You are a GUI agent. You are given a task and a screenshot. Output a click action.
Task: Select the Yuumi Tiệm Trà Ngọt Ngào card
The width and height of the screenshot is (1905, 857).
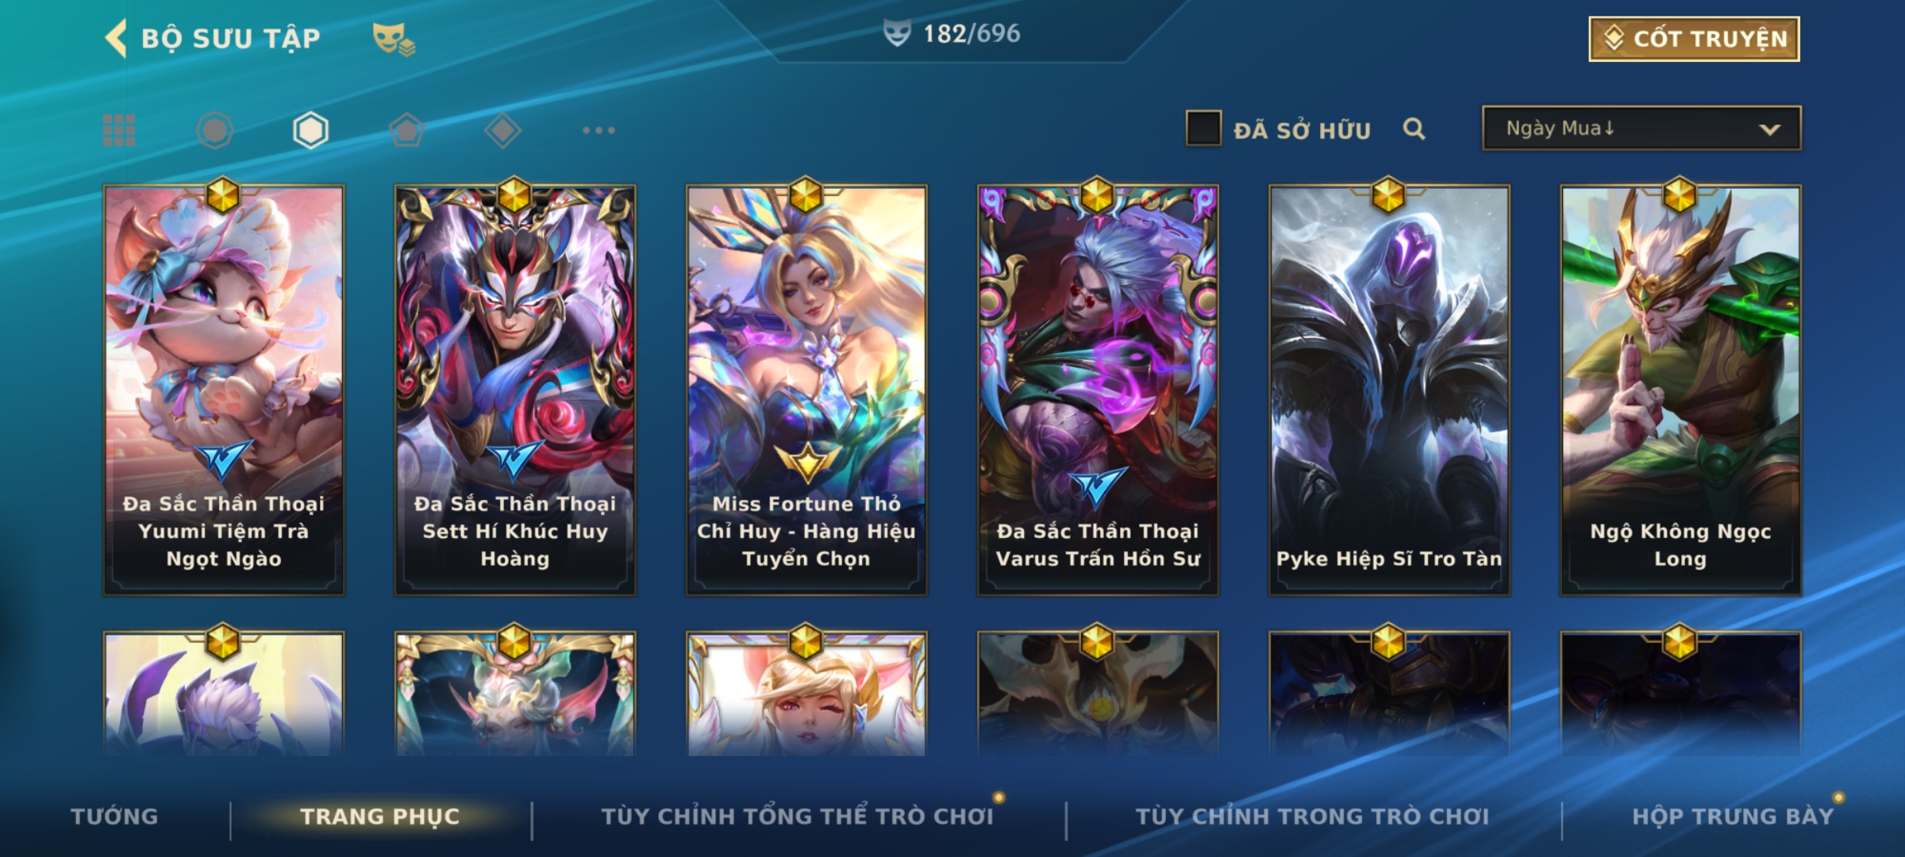coord(224,390)
